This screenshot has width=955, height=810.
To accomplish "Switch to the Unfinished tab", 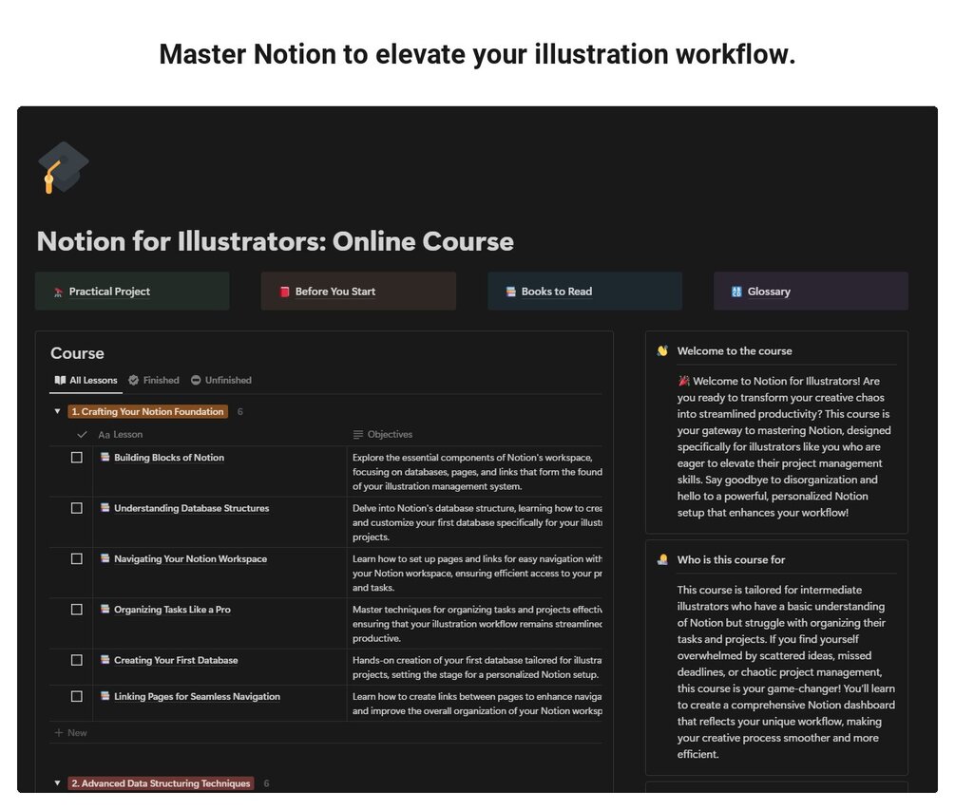I will click(221, 381).
